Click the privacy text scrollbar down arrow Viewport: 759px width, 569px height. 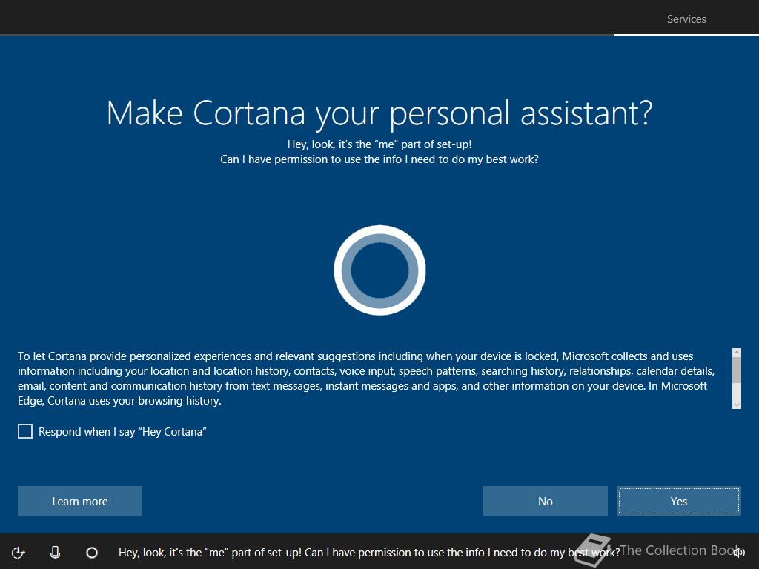(737, 404)
